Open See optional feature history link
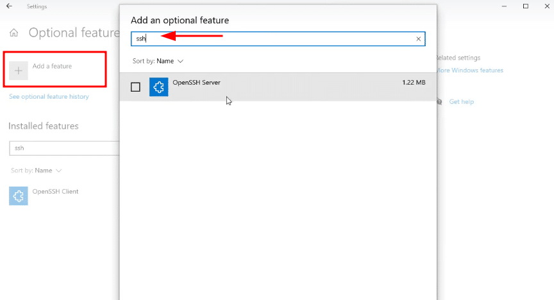554x300 pixels. [49, 97]
